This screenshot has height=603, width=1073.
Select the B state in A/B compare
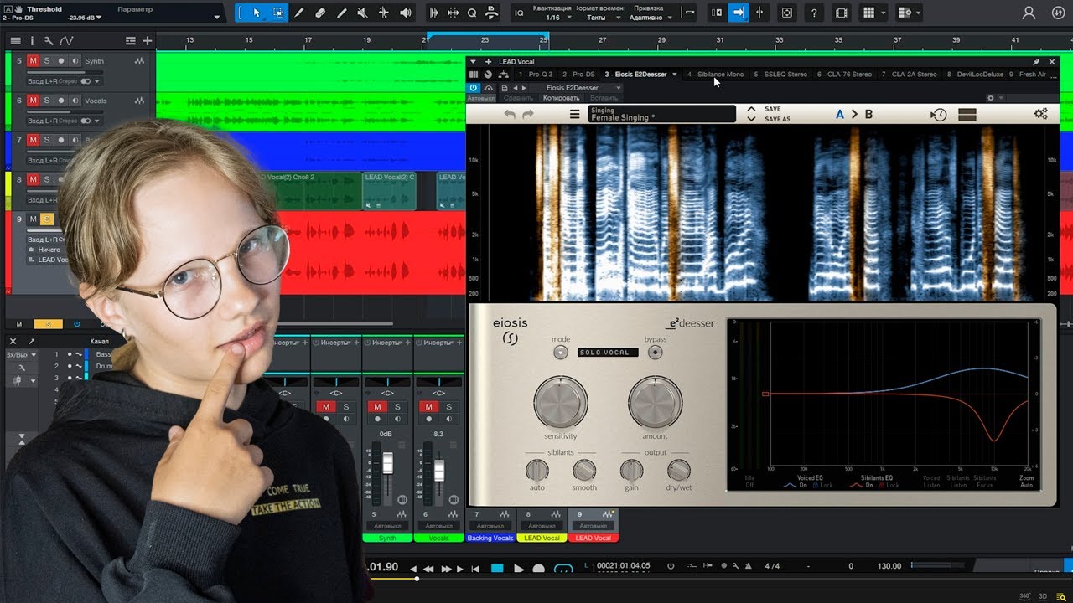(868, 114)
